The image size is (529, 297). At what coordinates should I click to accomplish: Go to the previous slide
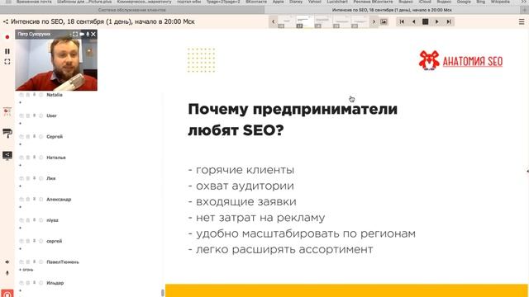(413, 22)
